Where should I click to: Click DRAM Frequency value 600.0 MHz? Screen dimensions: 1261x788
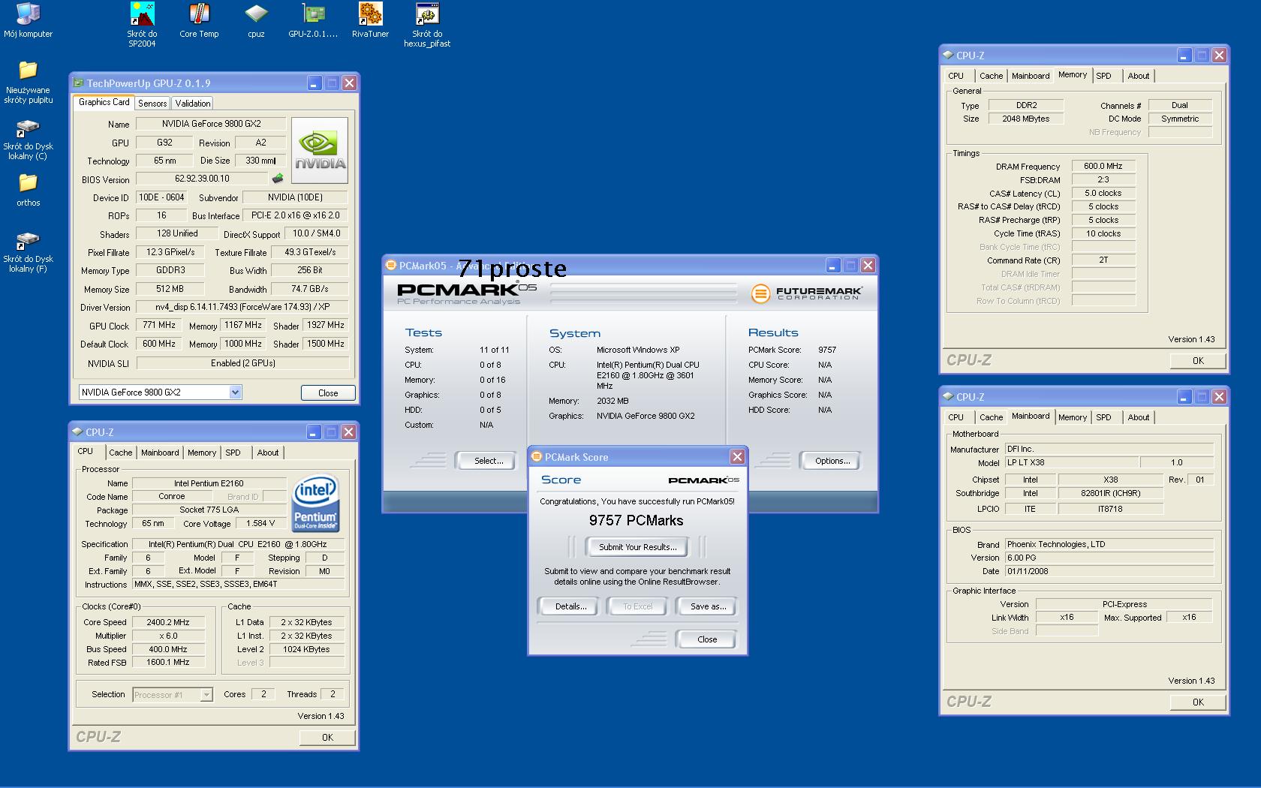coord(1103,166)
